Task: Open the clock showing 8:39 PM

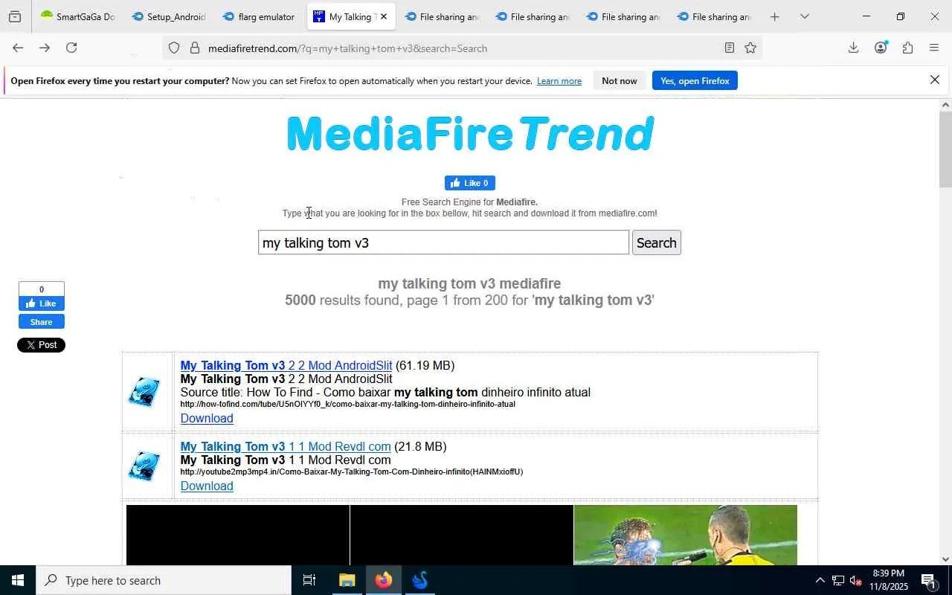Action: [x=889, y=580]
